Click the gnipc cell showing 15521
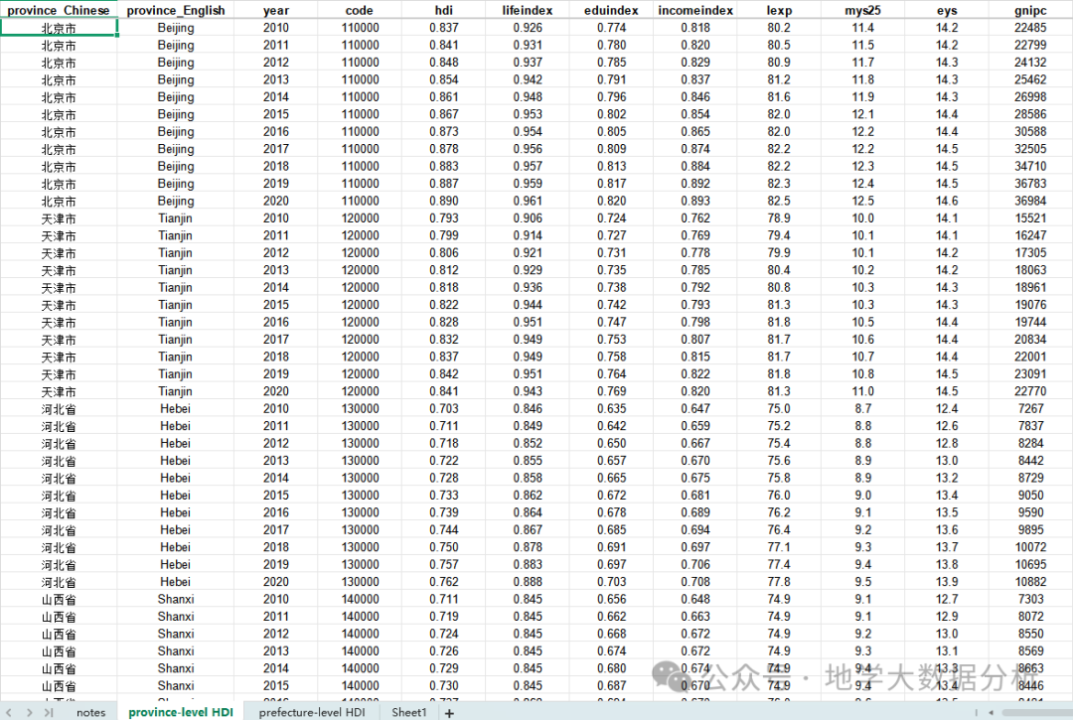Viewport: 1073px width, 720px height. point(1030,218)
